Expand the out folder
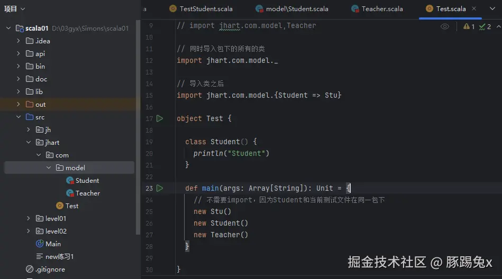This screenshot has width=502, height=279. coord(18,104)
